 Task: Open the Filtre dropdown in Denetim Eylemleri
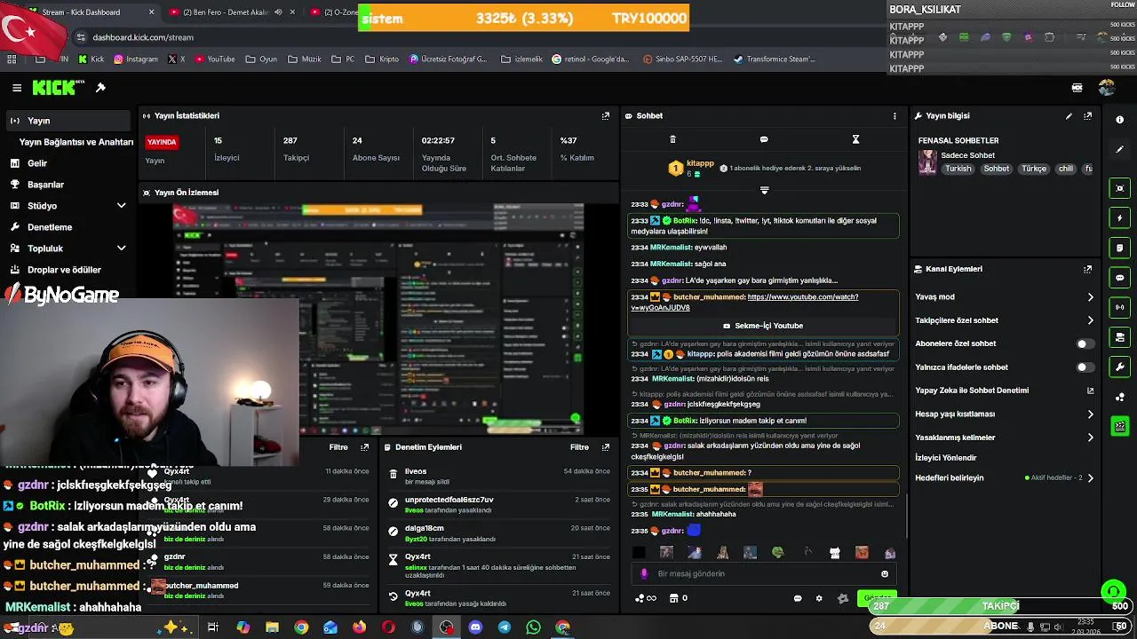[x=579, y=447]
